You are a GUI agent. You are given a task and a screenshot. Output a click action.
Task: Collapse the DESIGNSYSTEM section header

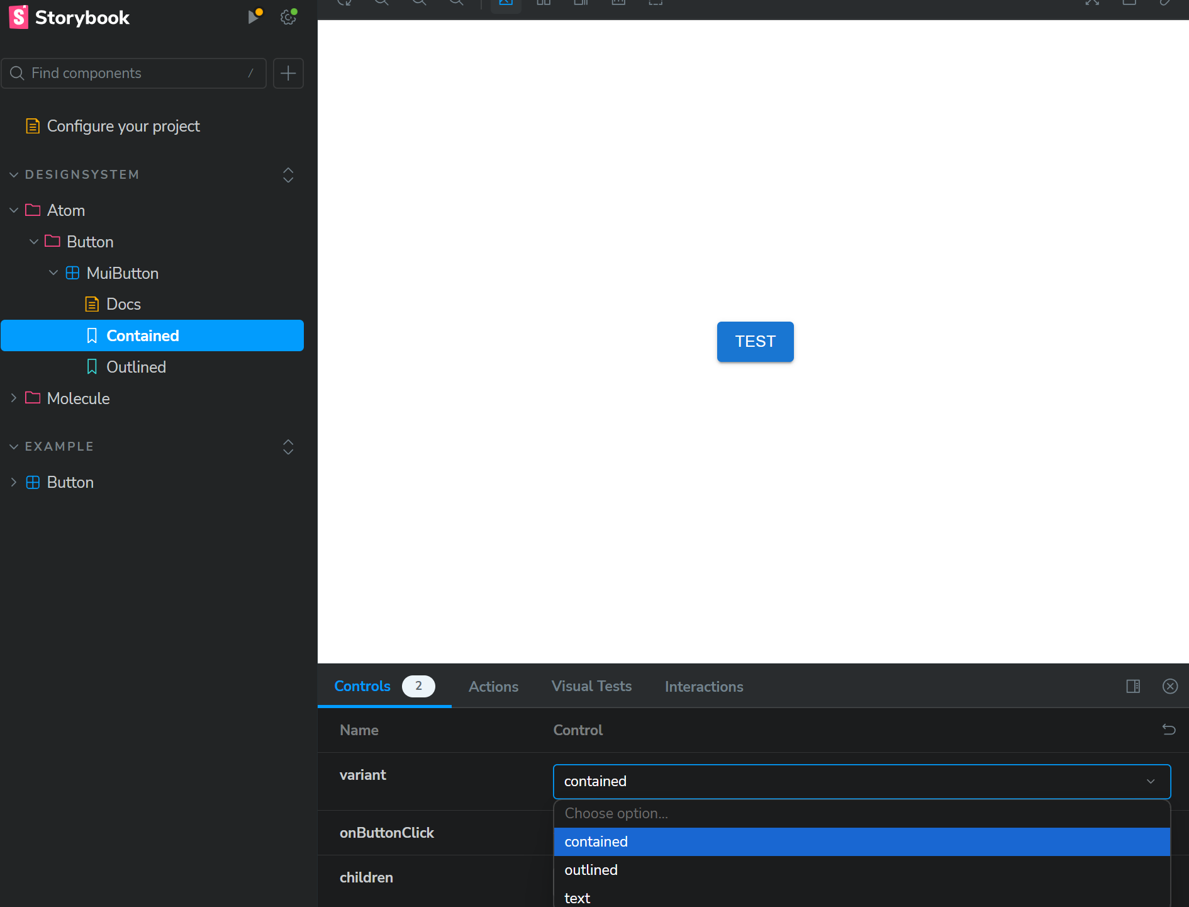pyautogui.click(x=82, y=174)
